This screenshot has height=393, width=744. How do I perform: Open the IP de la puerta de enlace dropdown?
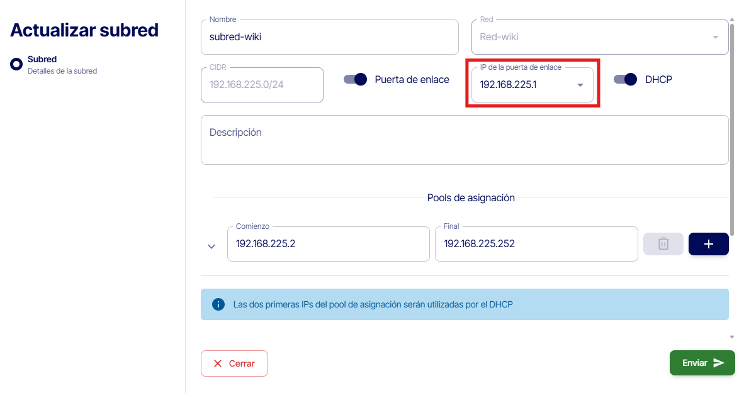tap(580, 85)
